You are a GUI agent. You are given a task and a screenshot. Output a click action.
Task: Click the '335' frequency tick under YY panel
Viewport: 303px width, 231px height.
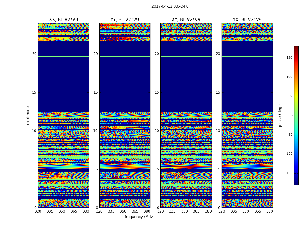[111, 211]
